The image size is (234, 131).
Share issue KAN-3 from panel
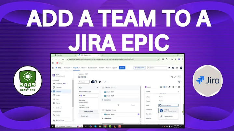click(173, 87)
